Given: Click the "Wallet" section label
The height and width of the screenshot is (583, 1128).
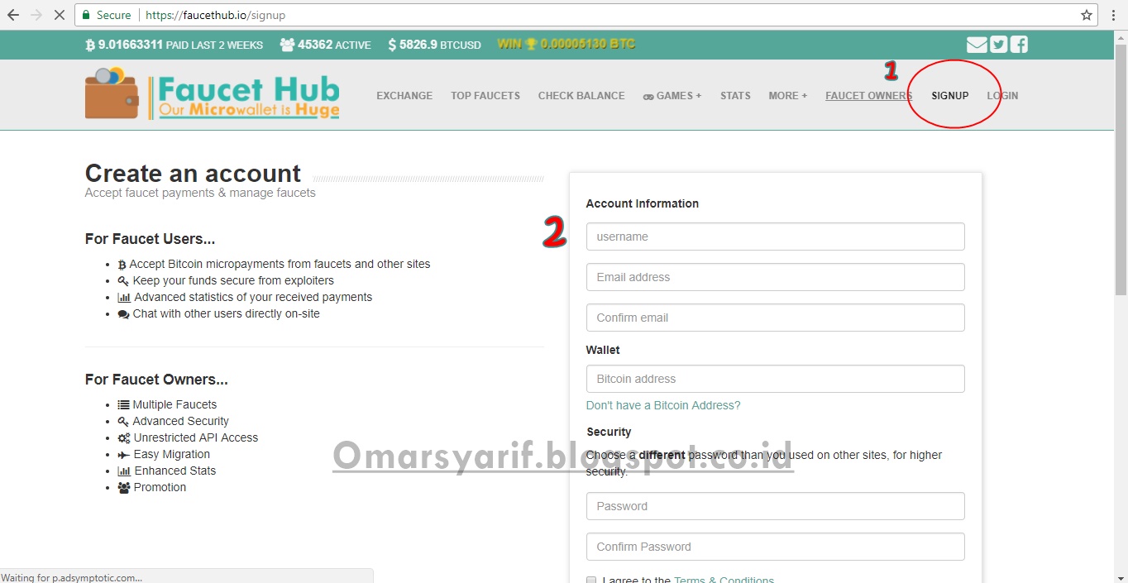Looking at the screenshot, I should [x=603, y=350].
